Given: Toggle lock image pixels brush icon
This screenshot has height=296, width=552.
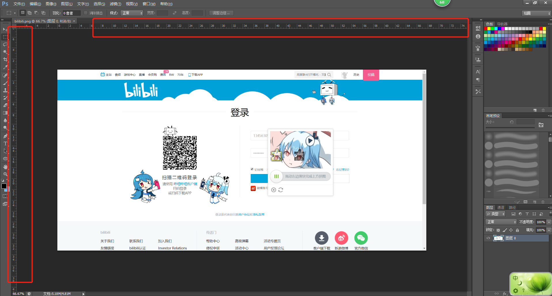Looking at the screenshot, I should pyautogui.click(x=504, y=230).
